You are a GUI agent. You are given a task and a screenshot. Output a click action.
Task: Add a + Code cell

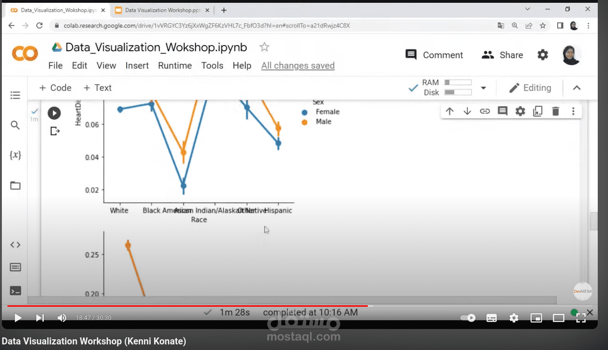(55, 88)
